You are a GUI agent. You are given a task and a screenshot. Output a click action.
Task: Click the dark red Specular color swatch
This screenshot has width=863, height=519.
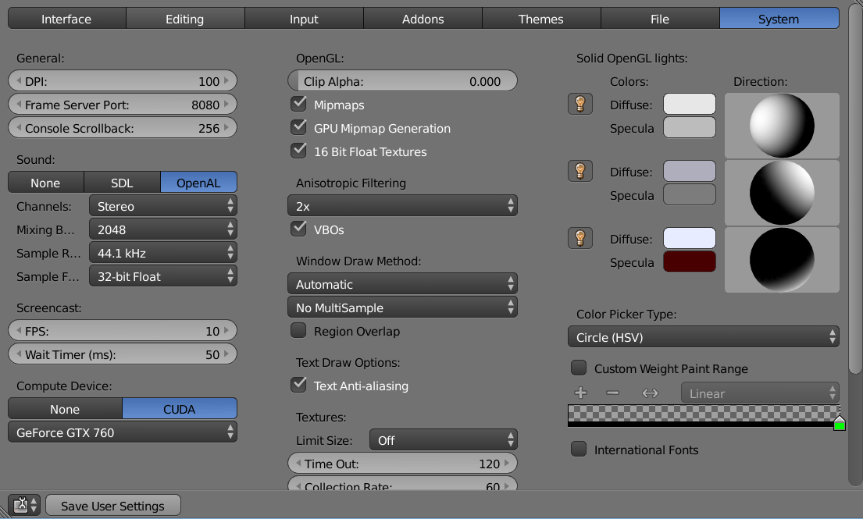687,261
